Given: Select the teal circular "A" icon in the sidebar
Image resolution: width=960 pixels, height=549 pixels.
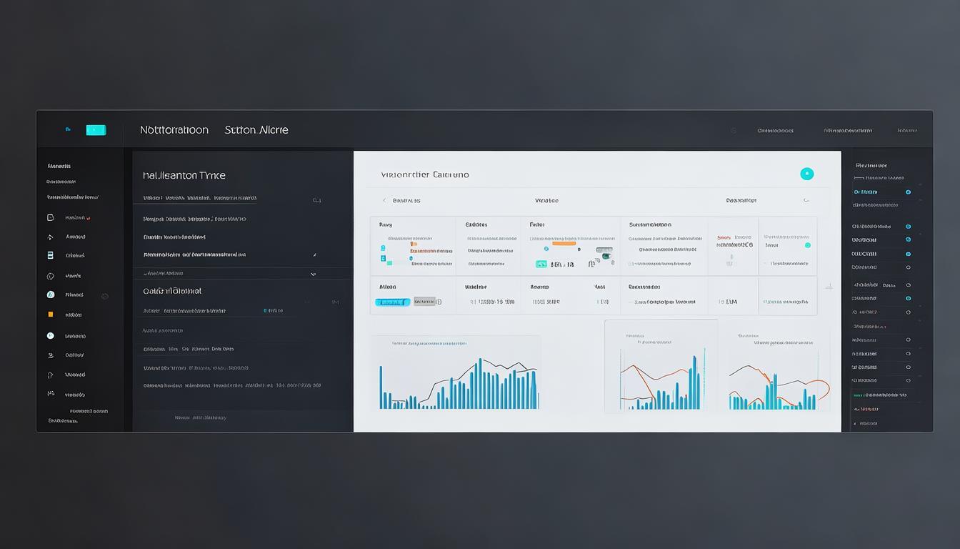Looking at the screenshot, I should (x=51, y=295).
